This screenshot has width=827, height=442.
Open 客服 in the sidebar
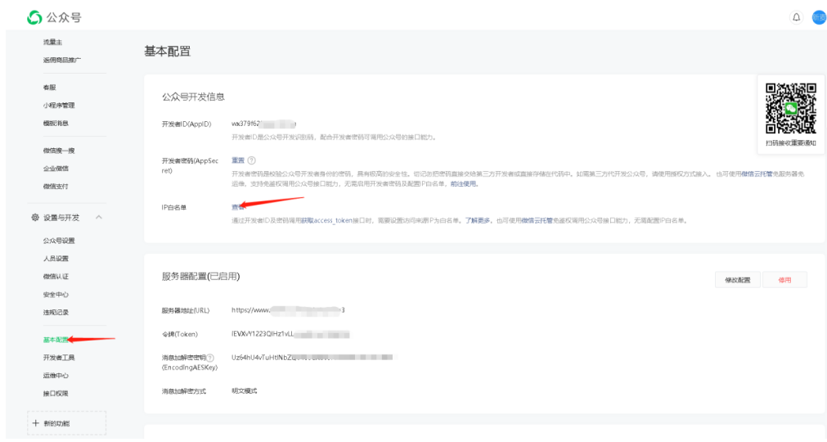click(x=50, y=88)
